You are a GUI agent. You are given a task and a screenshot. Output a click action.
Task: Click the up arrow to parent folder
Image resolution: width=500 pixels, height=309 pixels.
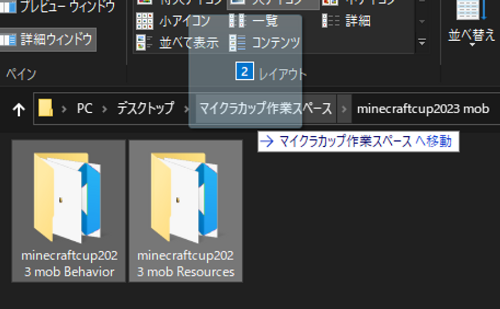point(19,109)
